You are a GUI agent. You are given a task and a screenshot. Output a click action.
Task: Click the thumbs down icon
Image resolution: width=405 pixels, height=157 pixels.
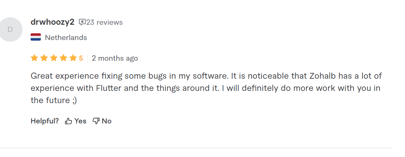96,121
